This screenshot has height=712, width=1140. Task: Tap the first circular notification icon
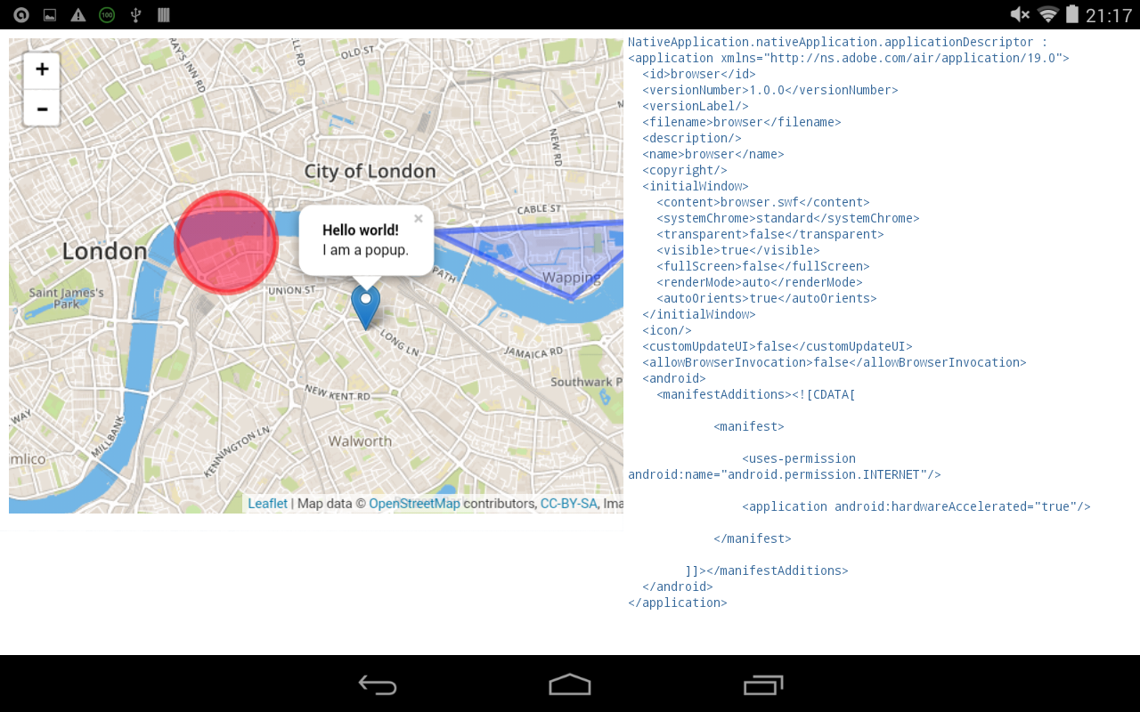pyautogui.click(x=21, y=15)
